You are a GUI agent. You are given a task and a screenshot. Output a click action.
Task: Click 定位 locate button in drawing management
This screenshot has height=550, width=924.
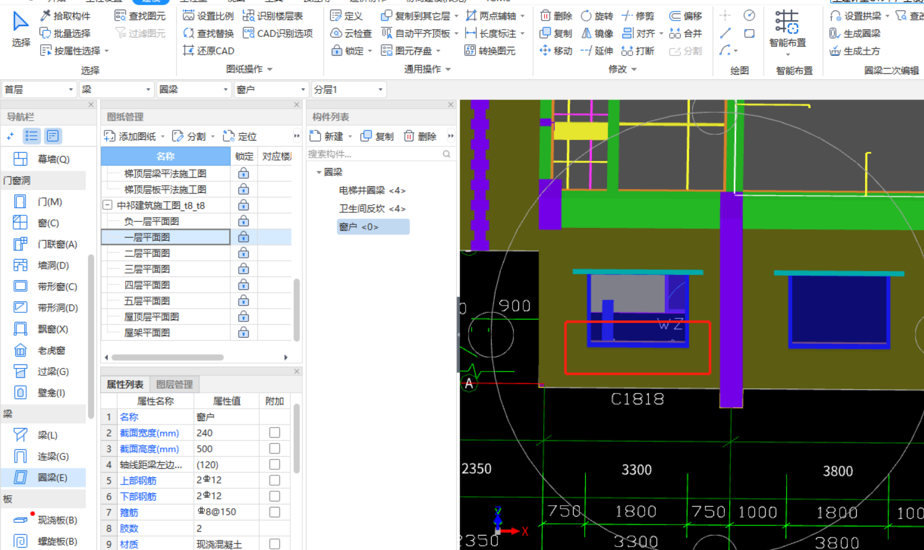click(x=240, y=136)
